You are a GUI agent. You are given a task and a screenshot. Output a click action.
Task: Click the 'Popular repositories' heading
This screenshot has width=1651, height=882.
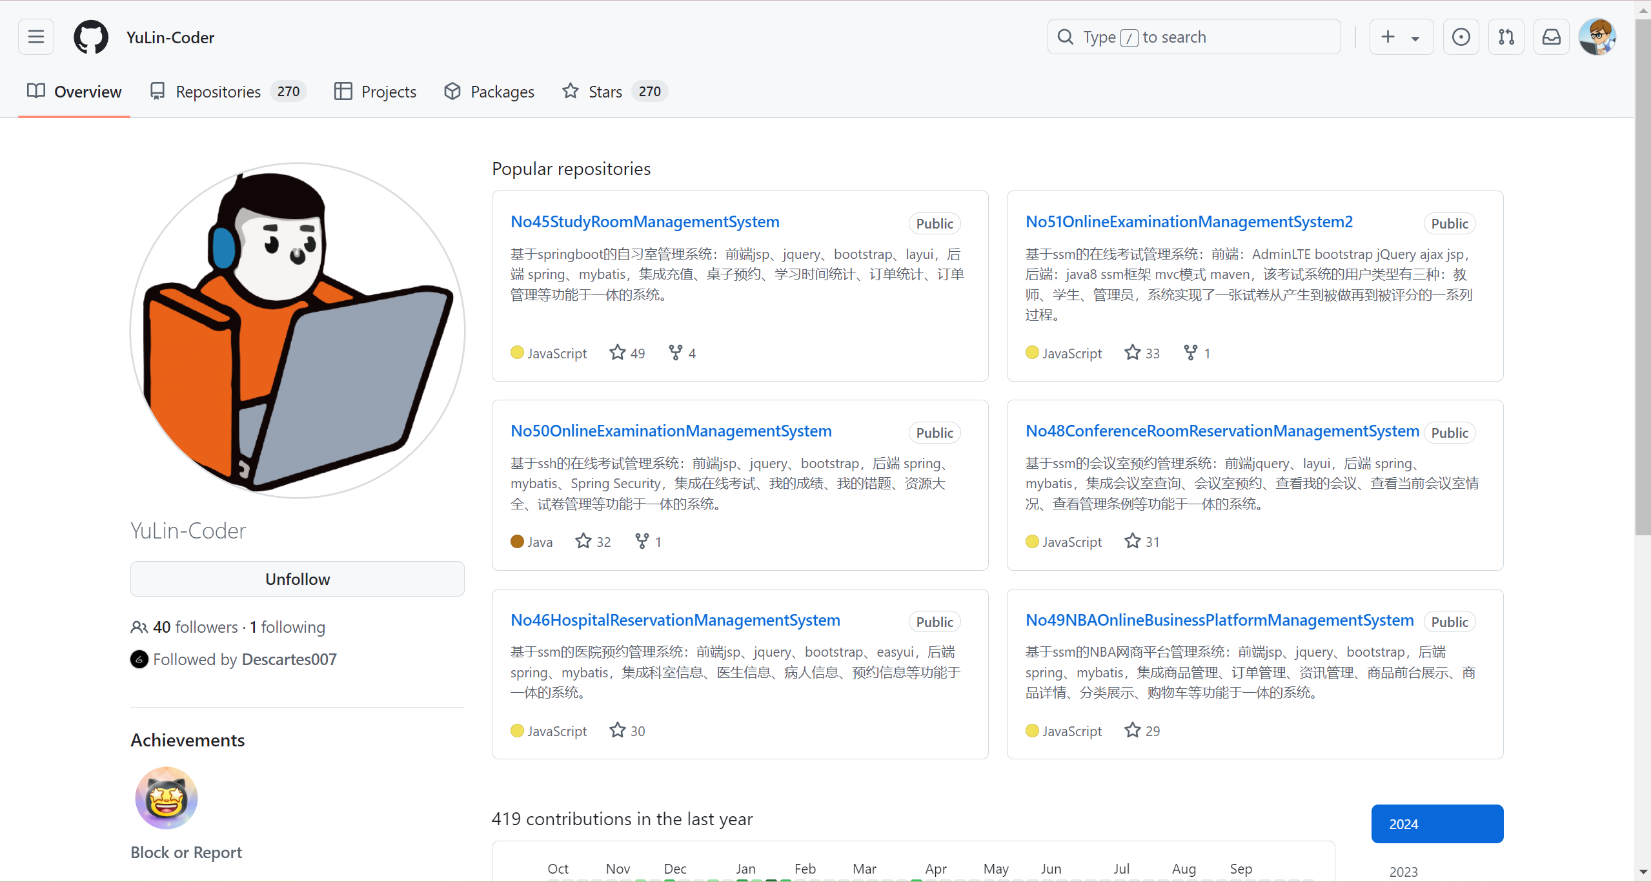point(571,169)
